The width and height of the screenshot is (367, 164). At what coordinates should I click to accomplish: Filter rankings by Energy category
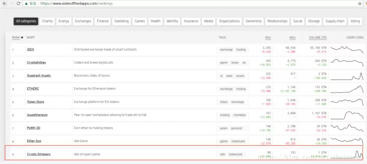[x=64, y=21]
